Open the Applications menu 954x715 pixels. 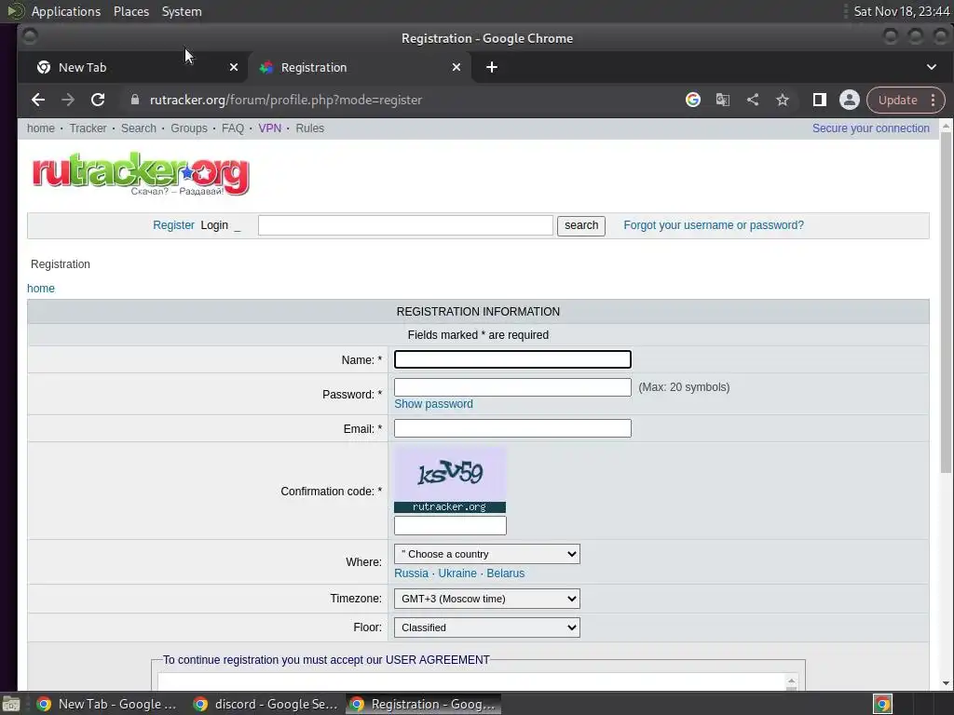pyautogui.click(x=66, y=11)
